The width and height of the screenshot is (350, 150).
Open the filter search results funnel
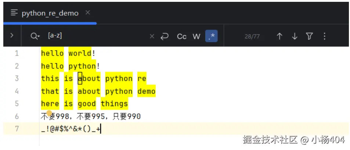coord(310,36)
